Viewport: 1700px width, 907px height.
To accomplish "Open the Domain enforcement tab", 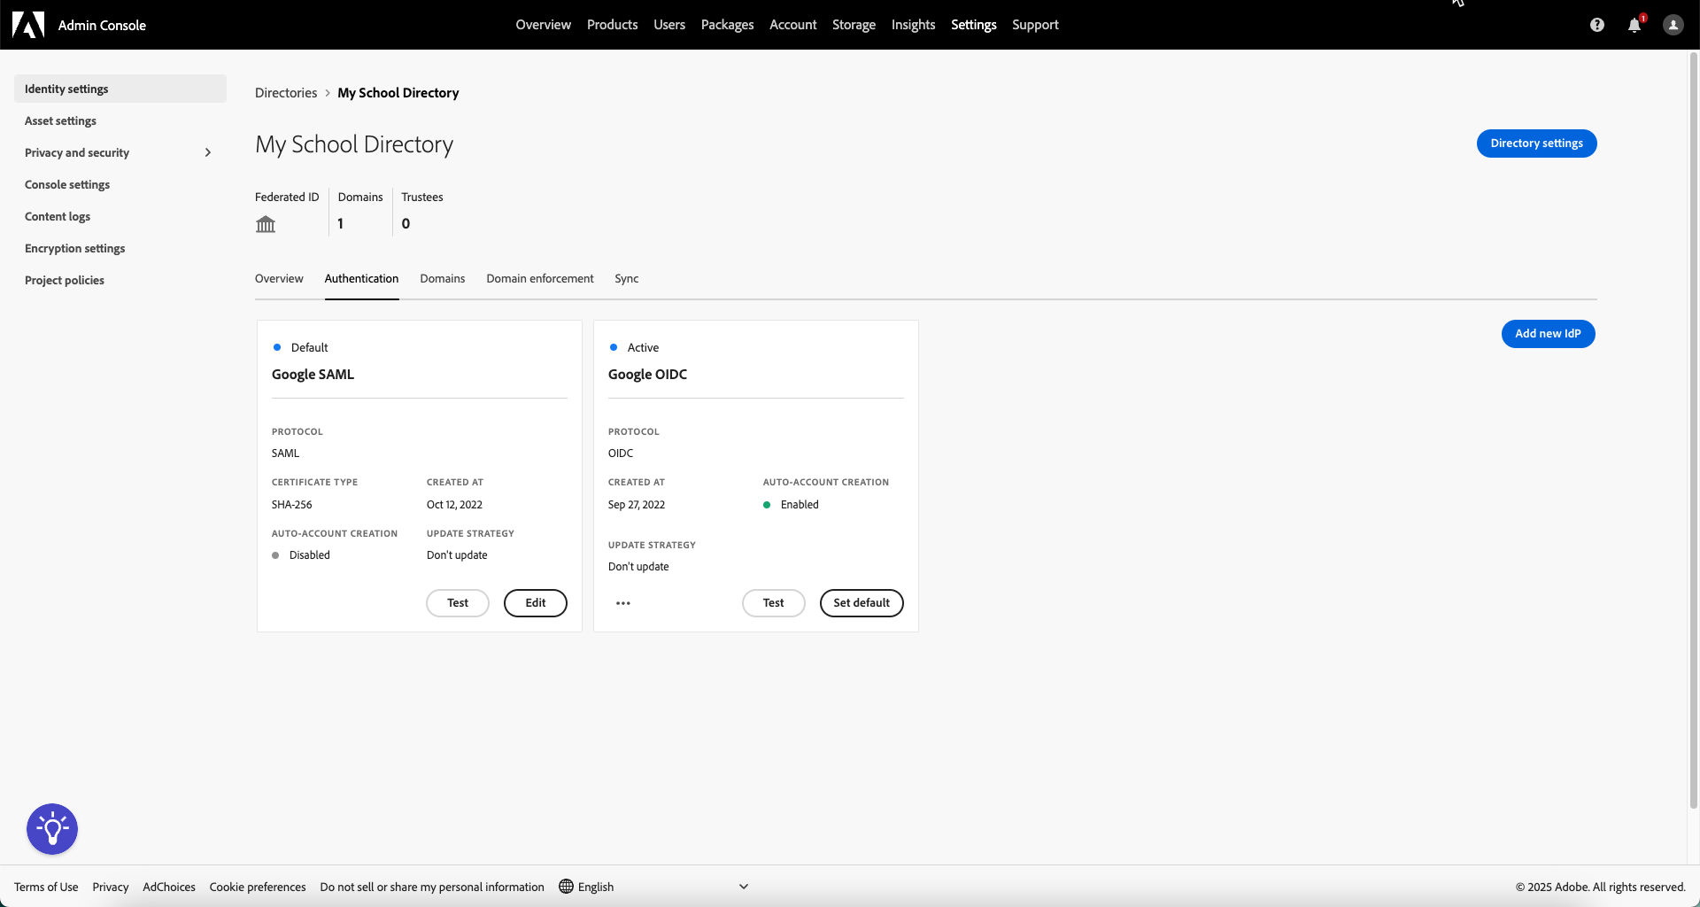I will coord(539,278).
